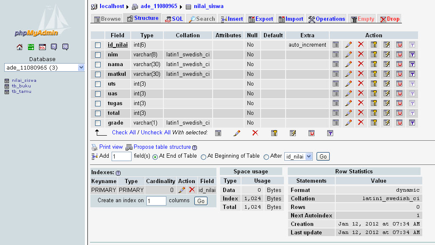Screen dimensions: 435x245
Task: Click the log out (Exit) icon
Action: (x=31, y=47)
